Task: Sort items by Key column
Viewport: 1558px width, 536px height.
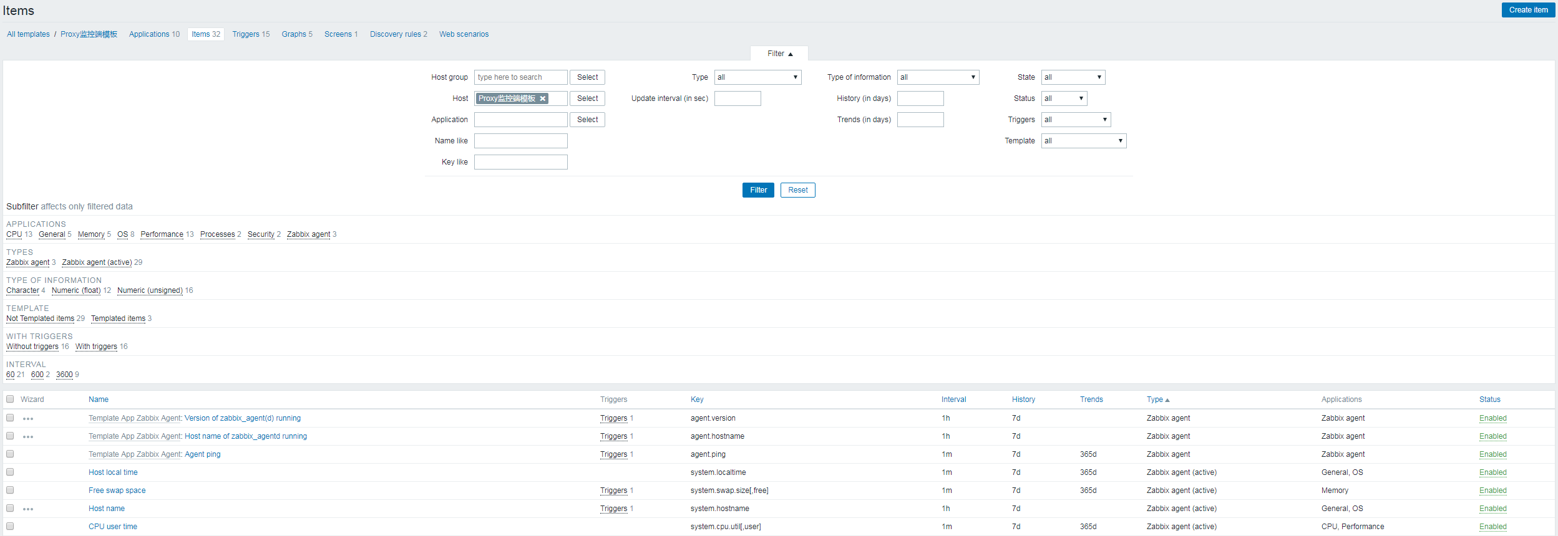Action: (x=697, y=400)
